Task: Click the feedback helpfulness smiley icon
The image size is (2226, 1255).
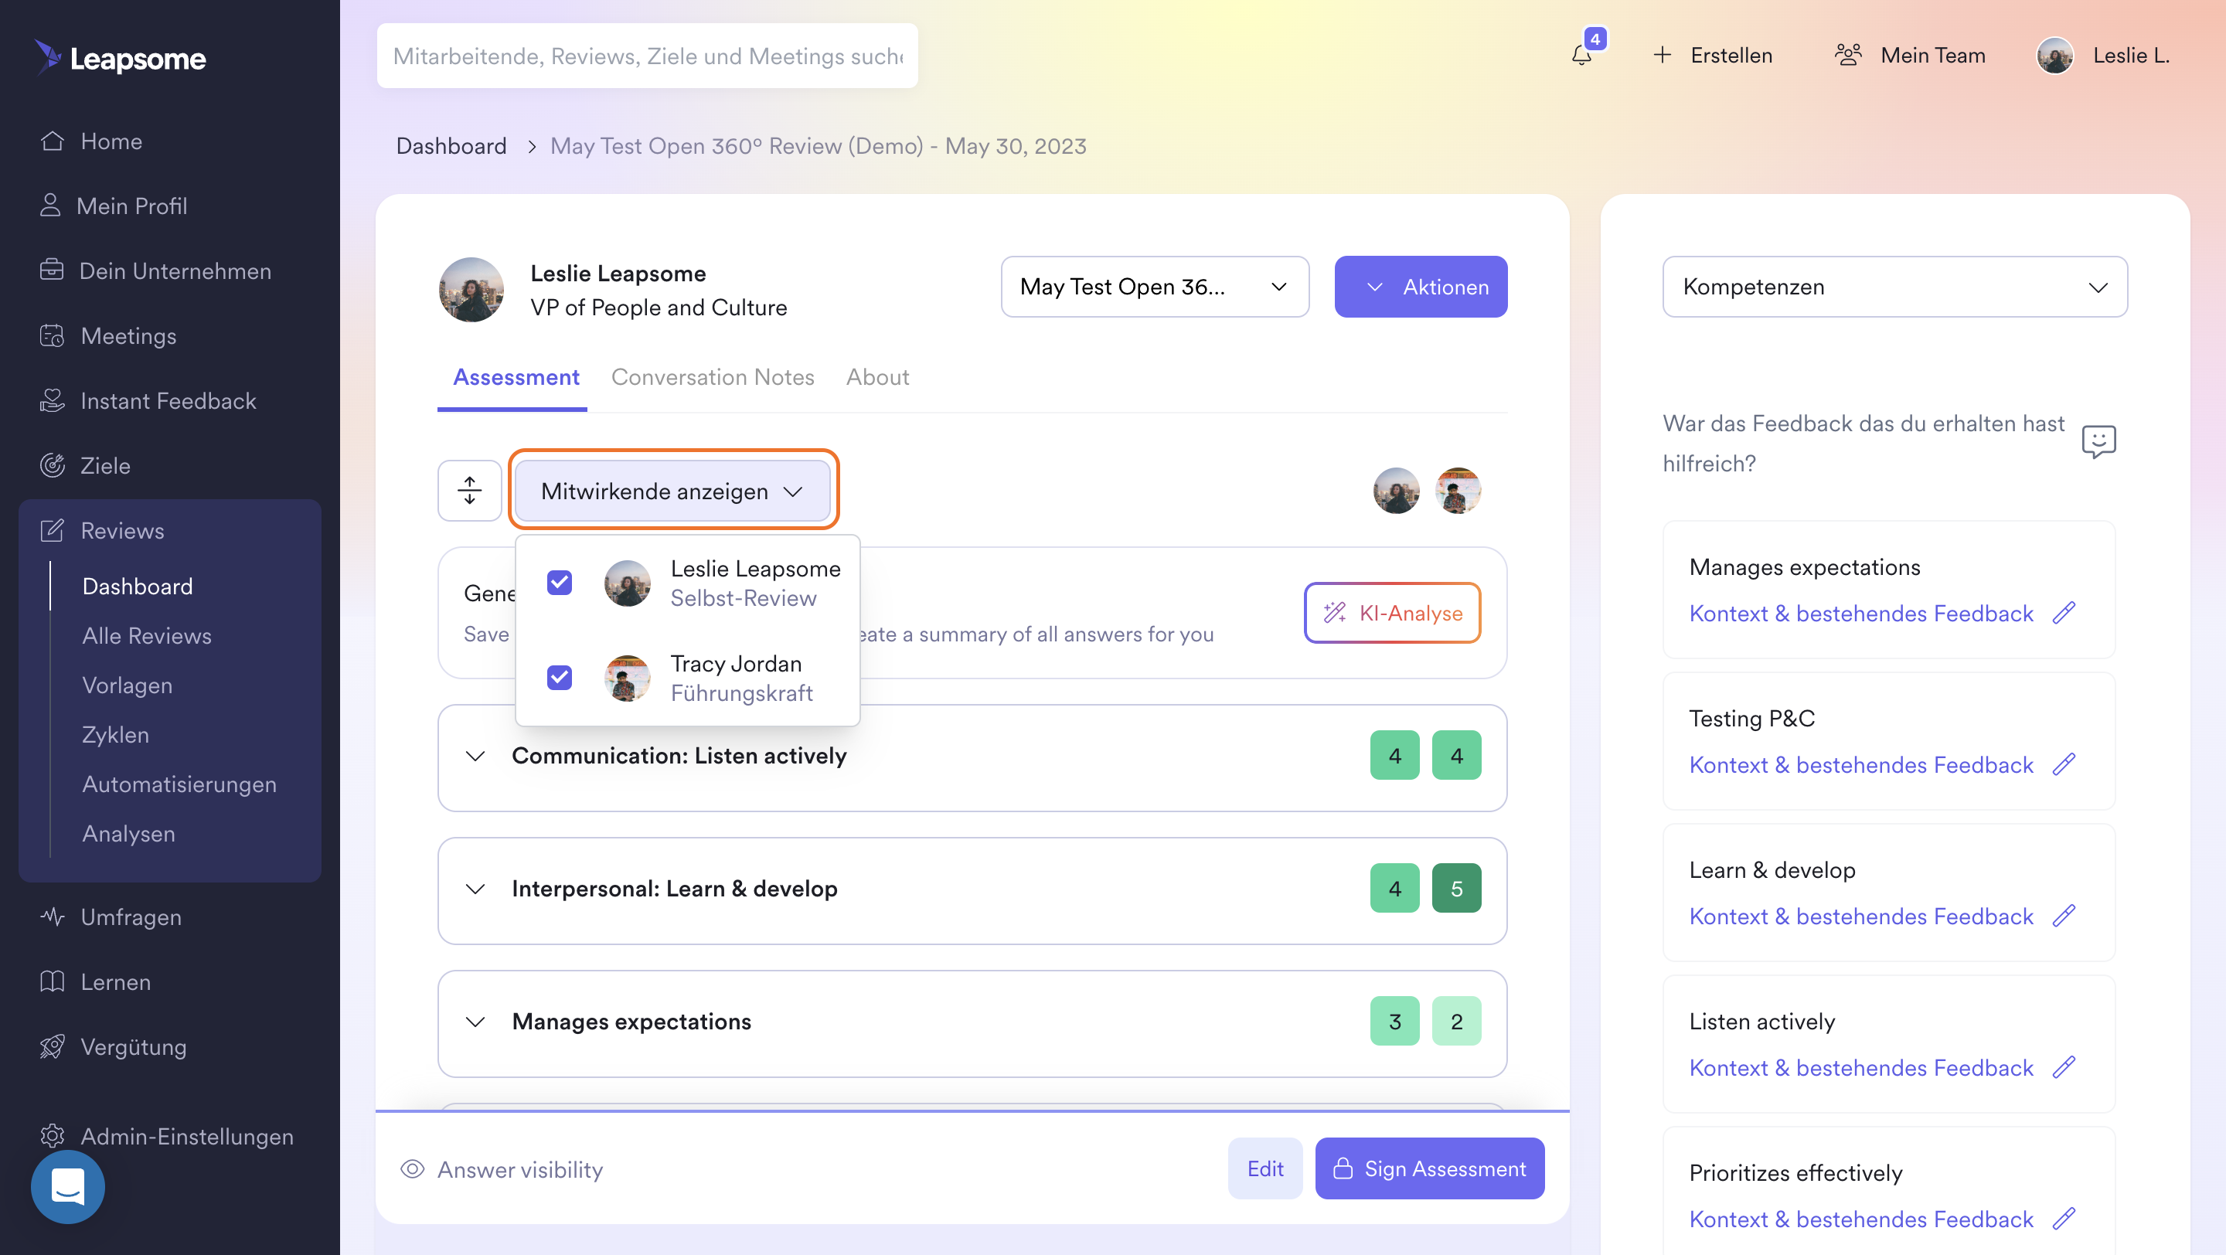Action: (x=2098, y=442)
